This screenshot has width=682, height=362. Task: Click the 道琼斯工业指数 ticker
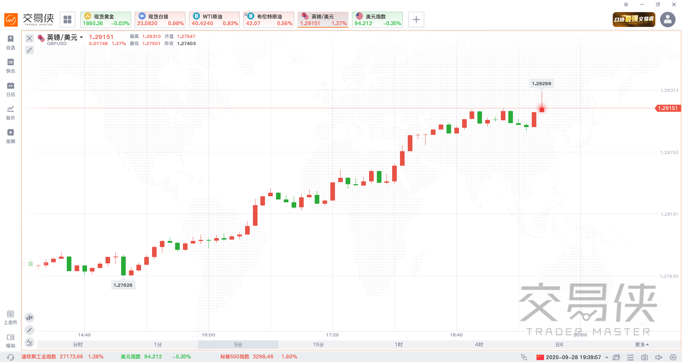(x=62, y=357)
